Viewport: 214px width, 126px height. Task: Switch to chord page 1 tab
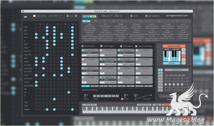[86, 86]
